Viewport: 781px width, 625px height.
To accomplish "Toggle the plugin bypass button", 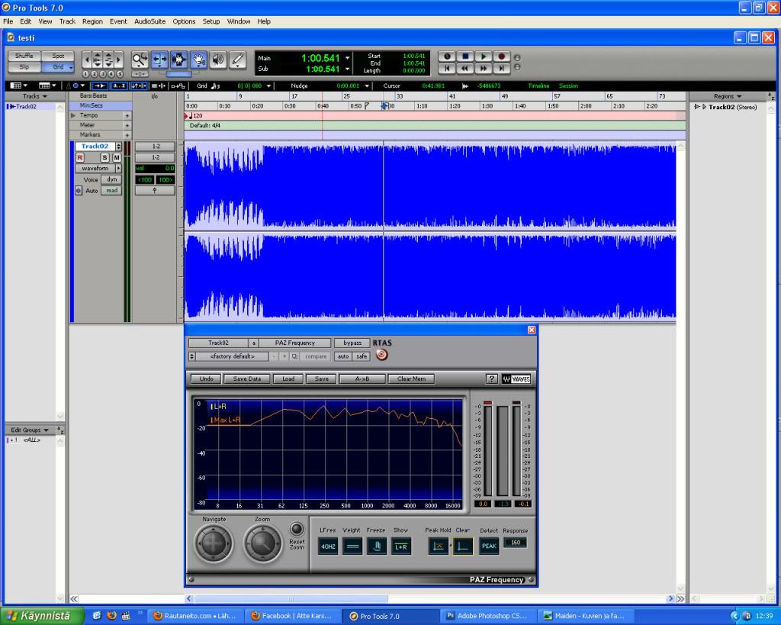I will tap(352, 343).
